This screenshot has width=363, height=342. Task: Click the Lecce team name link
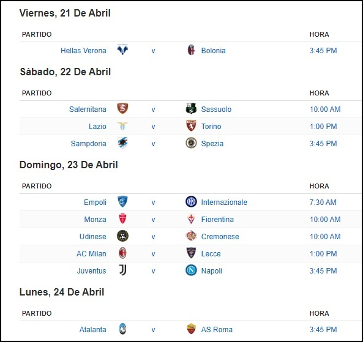point(211,254)
